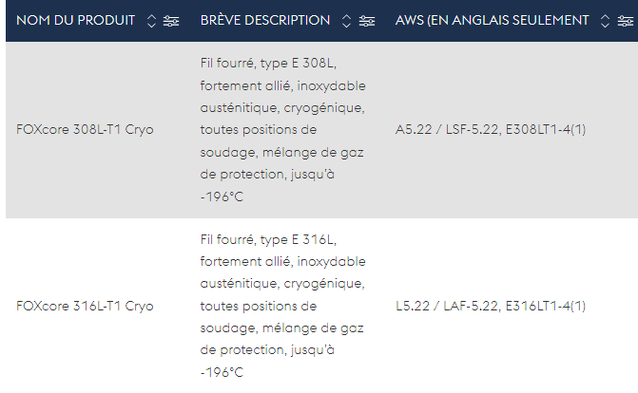Open filter options for Brève description column
The height and width of the screenshot is (393, 638).
367,21
